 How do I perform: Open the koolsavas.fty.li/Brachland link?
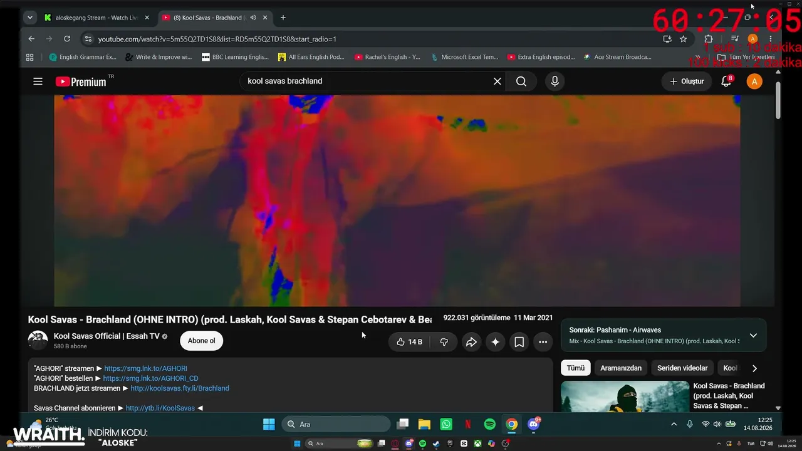click(180, 388)
